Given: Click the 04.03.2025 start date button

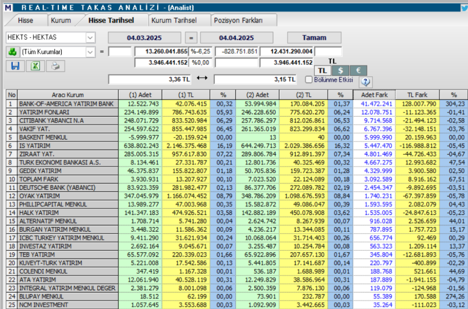Looking at the screenshot, I should tap(144, 37).
